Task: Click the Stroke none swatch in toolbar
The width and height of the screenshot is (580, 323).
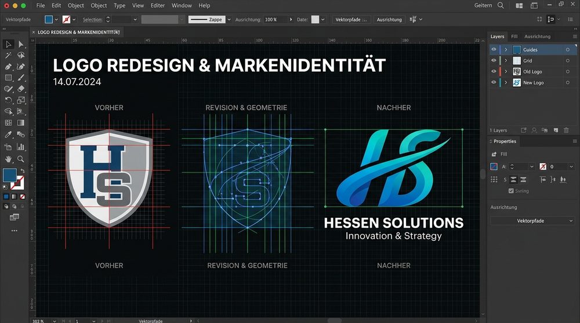Action: pyautogui.click(x=17, y=183)
